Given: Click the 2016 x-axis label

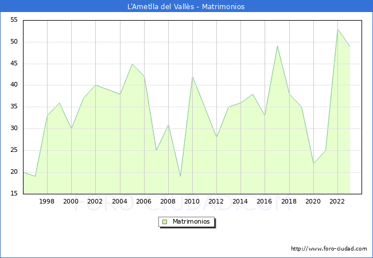Looking at the screenshot, I should pos(265,201).
